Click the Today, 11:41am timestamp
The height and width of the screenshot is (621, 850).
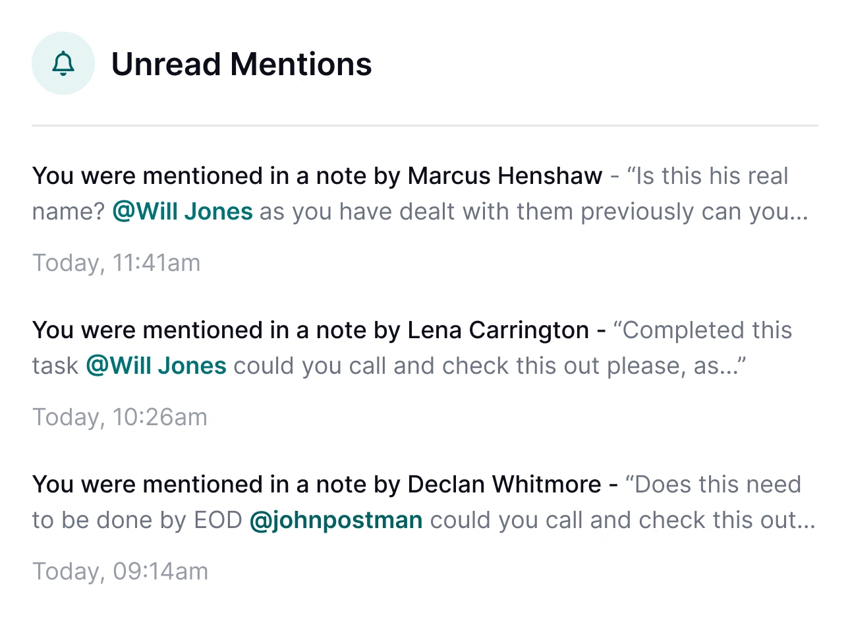coord(116,263)
